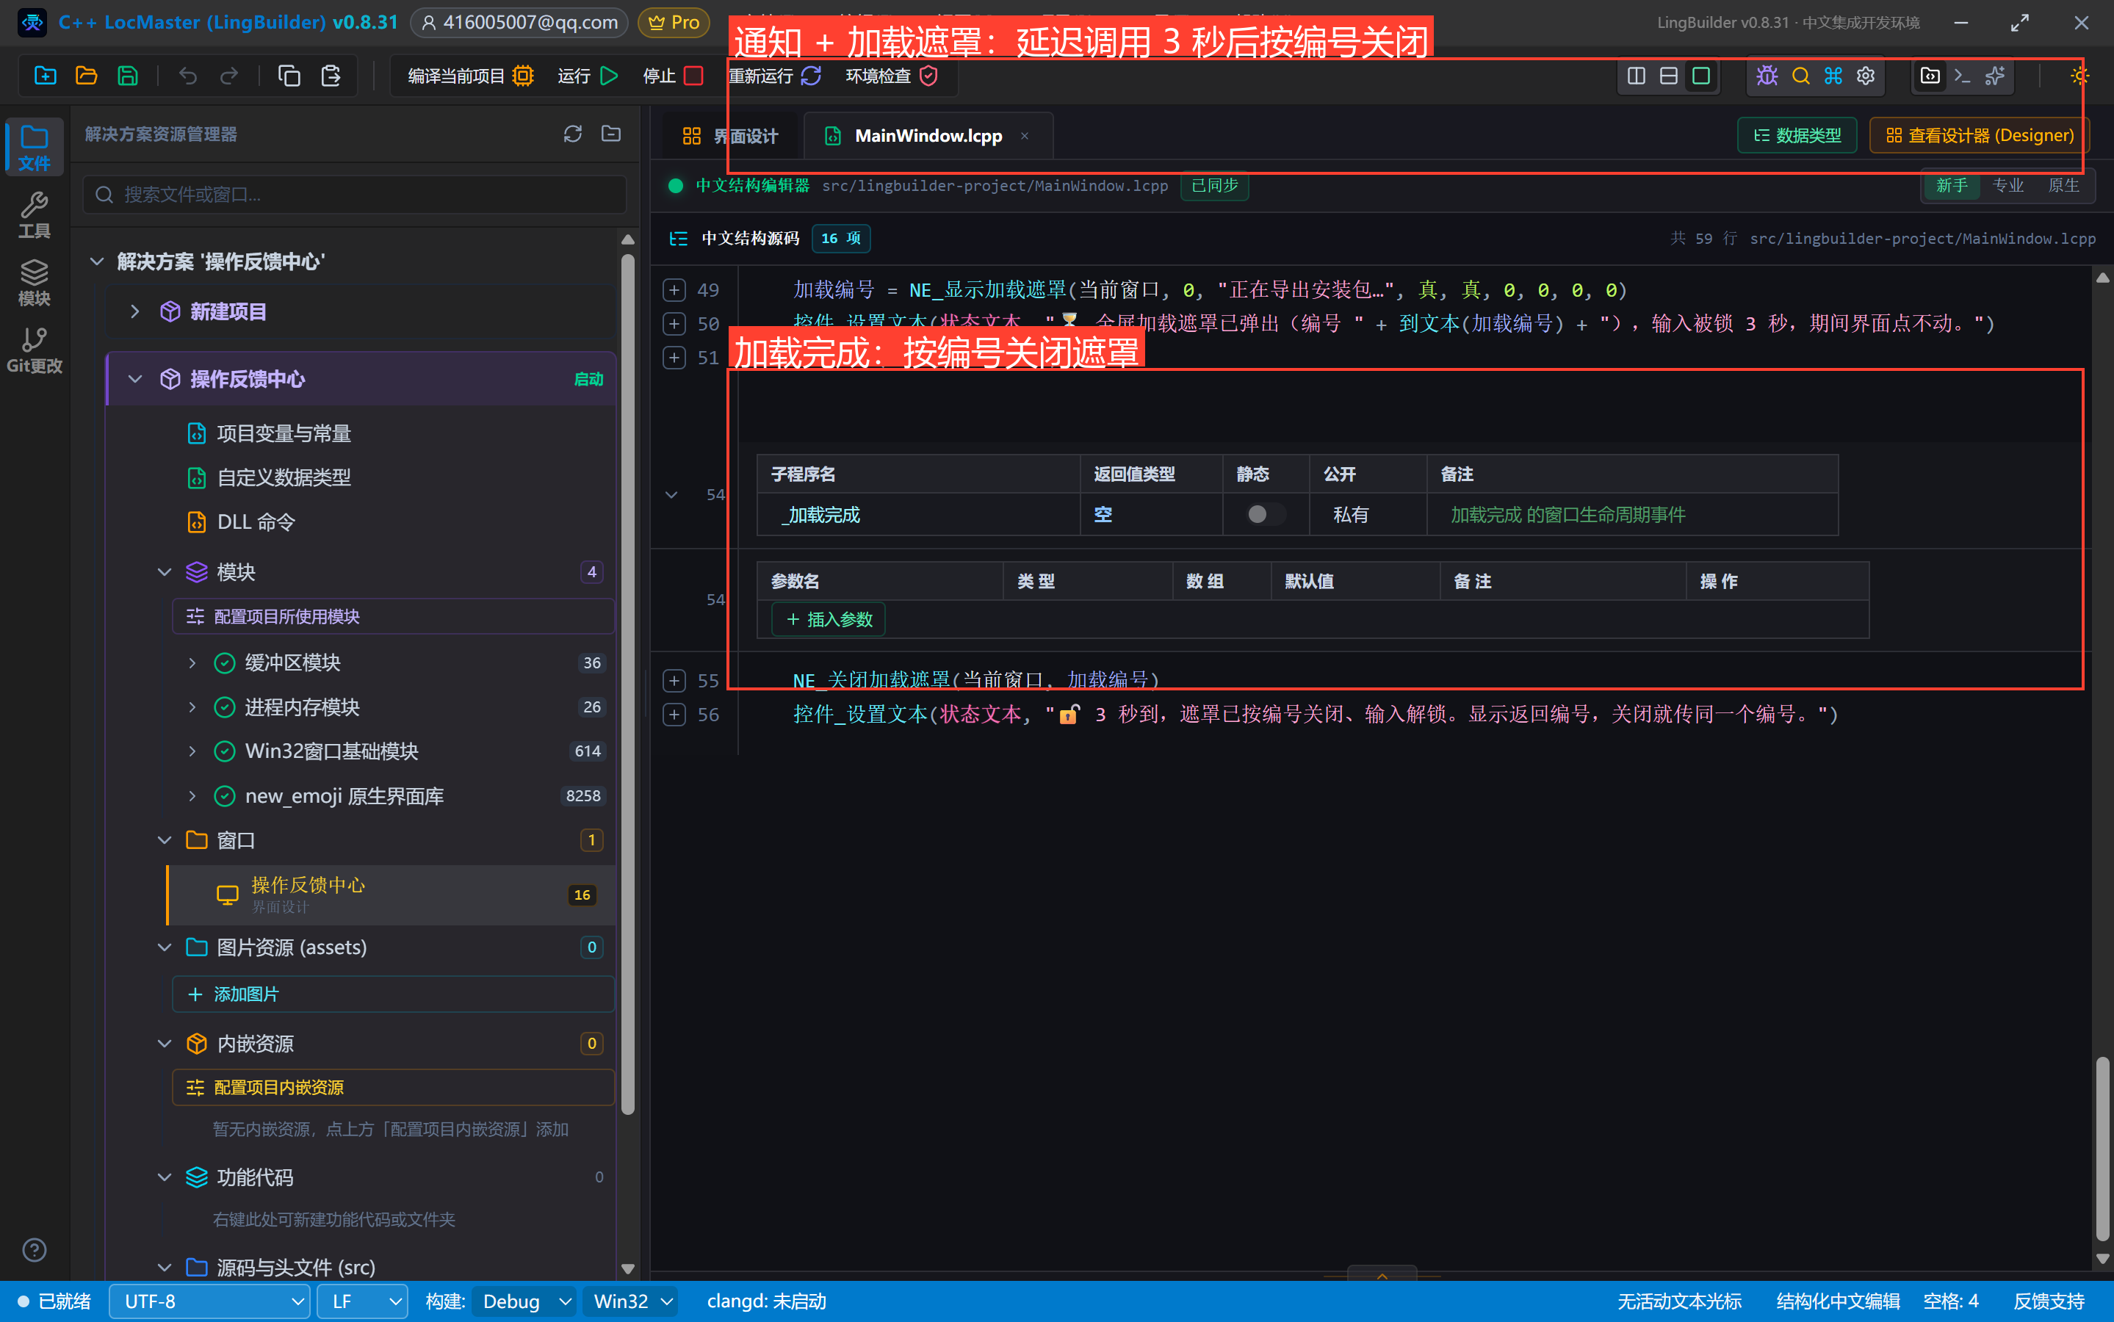2114x1322 pixels.
Task: Save file with the toolbar save icon
Action: 128,76
